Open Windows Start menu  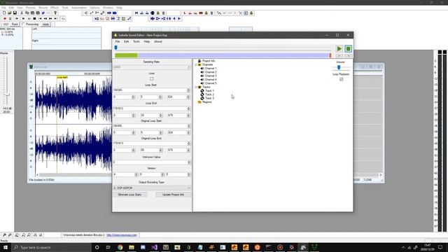click(x=6, y=247)
